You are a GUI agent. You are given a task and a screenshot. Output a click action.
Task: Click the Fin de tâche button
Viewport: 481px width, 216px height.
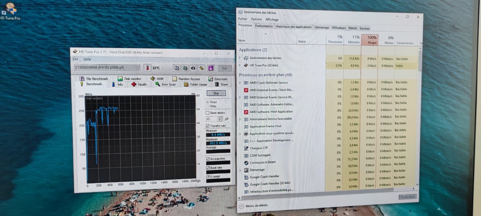point(408,197)
